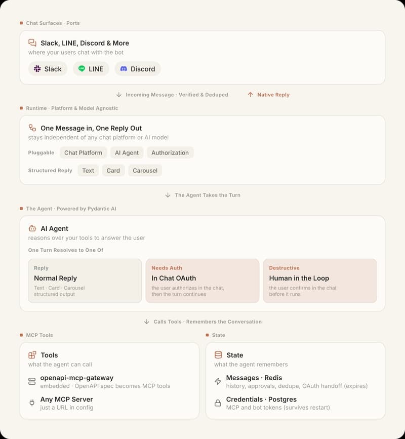
Task: Click the Native Reply label
Action: click(273, 95)
